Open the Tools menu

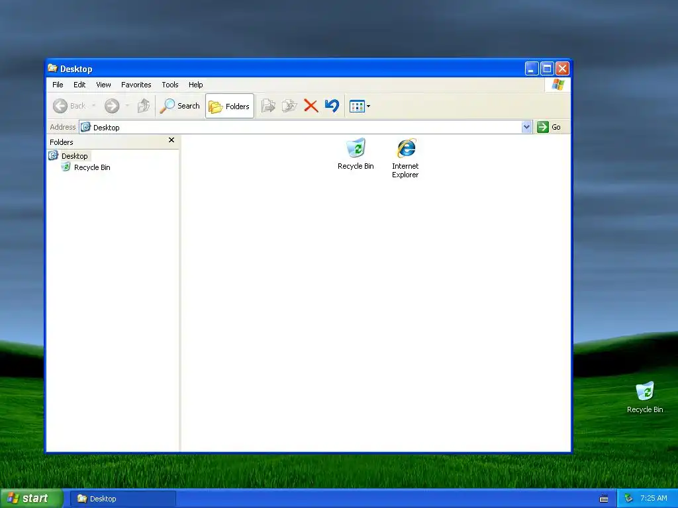pos(170,85)
